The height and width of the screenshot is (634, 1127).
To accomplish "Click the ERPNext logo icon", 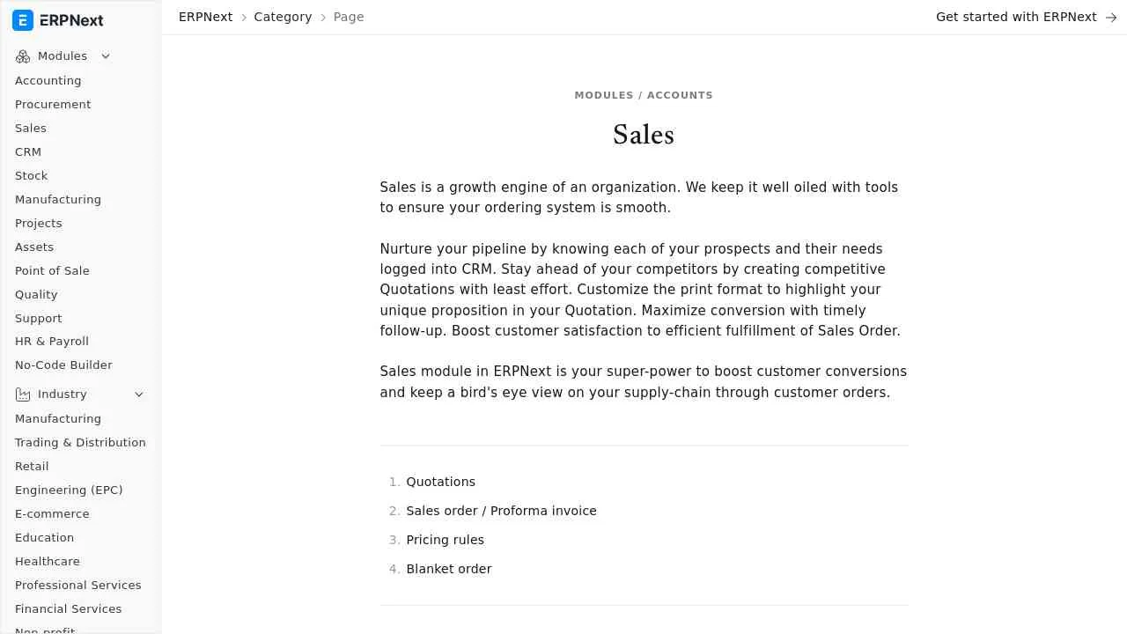I will pos(23,20).
